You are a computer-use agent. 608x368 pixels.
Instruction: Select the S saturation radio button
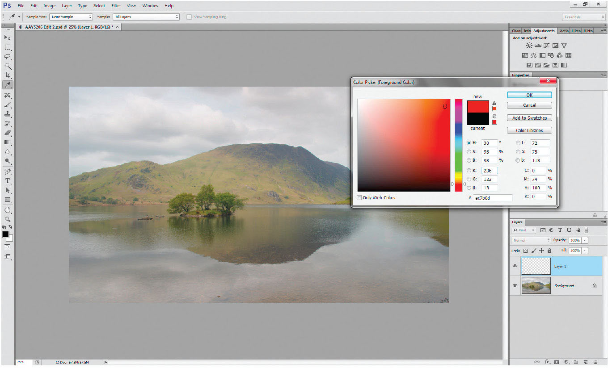[x=469, y=151]
